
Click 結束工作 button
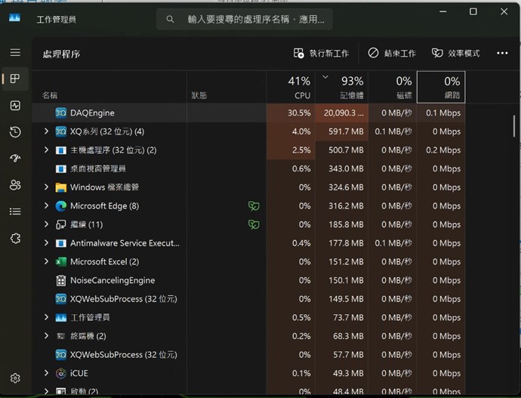point(392,54)
